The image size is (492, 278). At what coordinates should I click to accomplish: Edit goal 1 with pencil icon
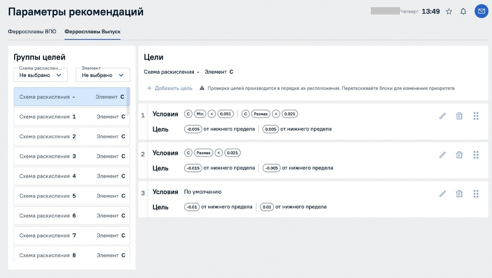(442, 116)
